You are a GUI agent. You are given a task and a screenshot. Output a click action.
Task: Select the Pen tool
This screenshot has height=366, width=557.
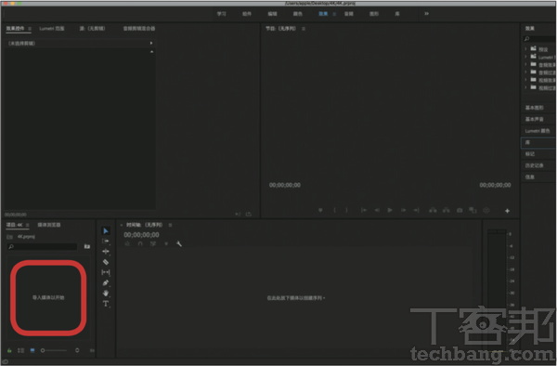pos(106,282)
